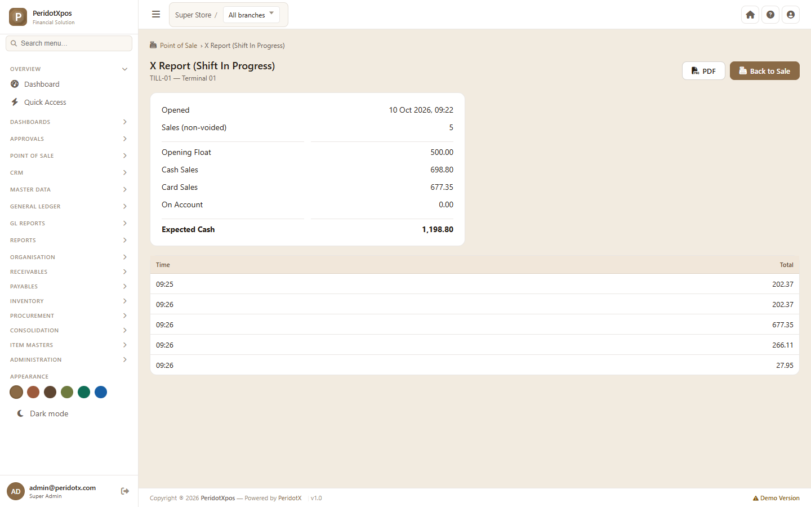Open the All branches dropdown
The height and width of the screenshot is (507, 811).
251,15
